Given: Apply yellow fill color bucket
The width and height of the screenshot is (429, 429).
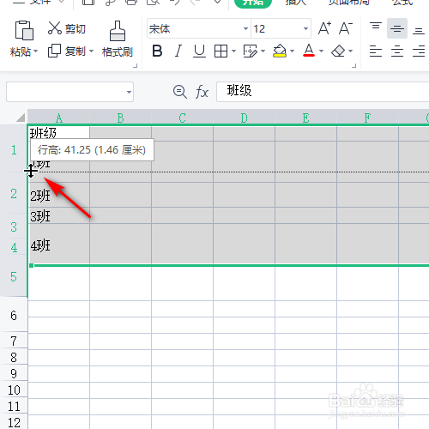Looking at the screenshot, I should click(x=280, y=51).
